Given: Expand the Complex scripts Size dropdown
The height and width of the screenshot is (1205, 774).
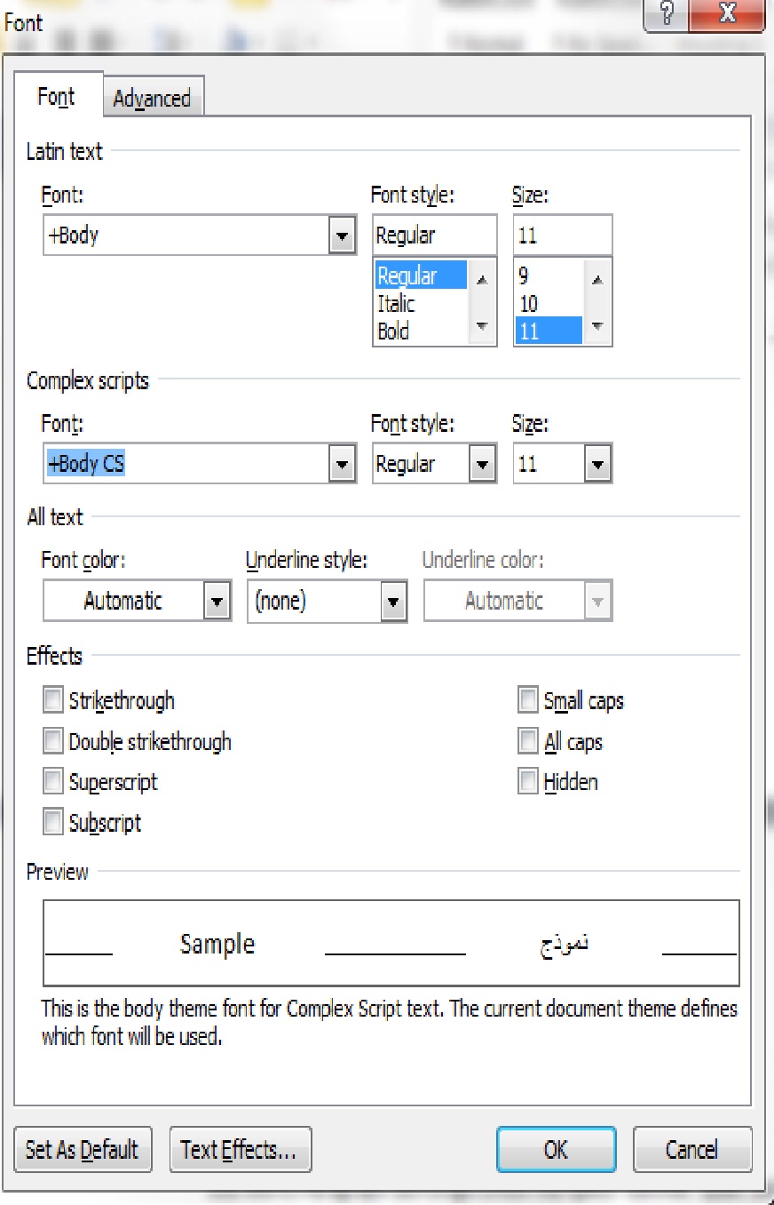Looking at the screenshot, I should (597, 464).
